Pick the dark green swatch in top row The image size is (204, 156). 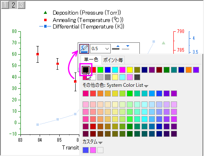(166, 70)
